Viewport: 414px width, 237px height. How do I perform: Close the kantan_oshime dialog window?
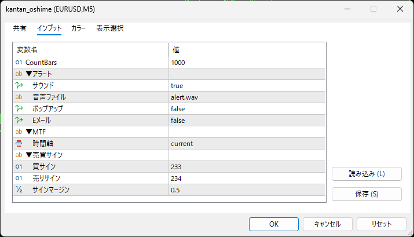(x=400, y=9)
